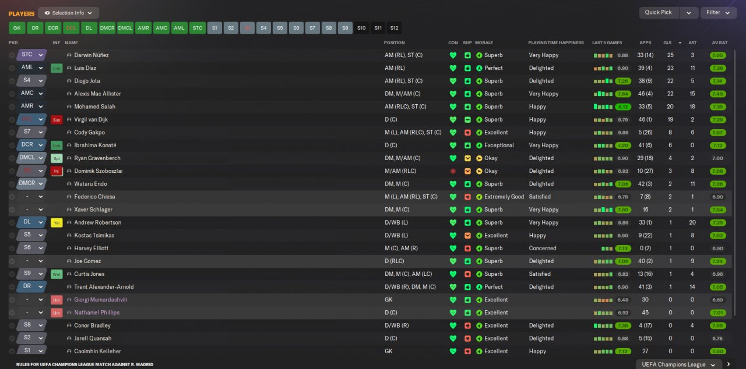
Task: Click the Sus status badge for Virgil van Dijk
Action: (x=57, y=120)
